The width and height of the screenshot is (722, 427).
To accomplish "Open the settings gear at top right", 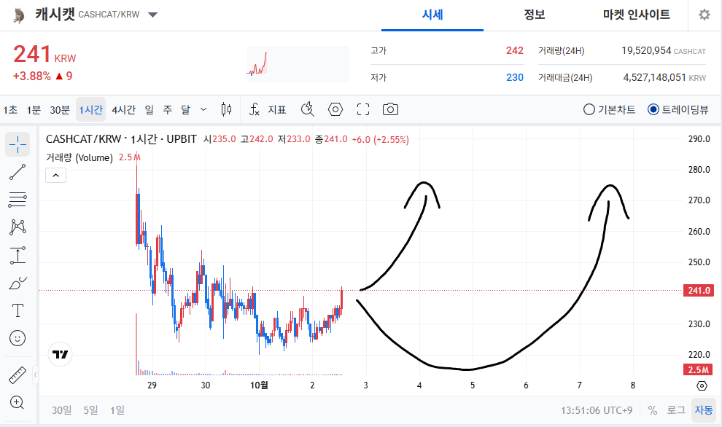I will coord(704,15).
